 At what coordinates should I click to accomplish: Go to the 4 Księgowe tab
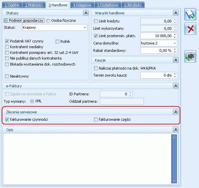(82, 5)
